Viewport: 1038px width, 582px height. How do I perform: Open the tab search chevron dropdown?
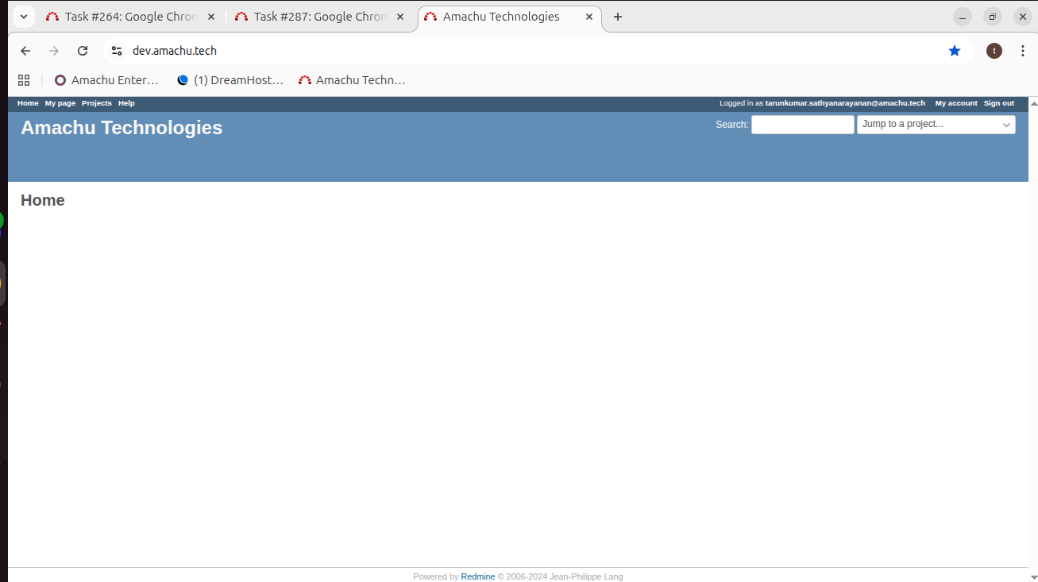[x=24, y=17]
